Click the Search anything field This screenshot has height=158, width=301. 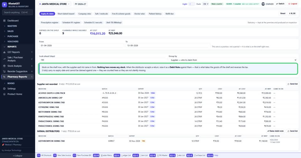18,13
